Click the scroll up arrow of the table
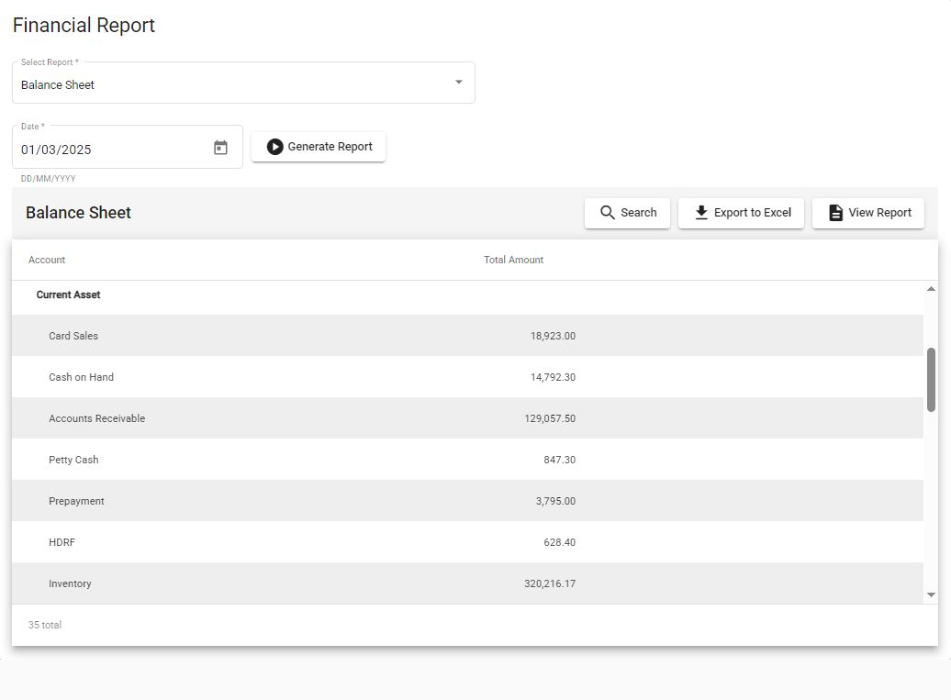Image resolution: width=951 pixels, height=700 pixels. pyautogui.click(x=931, y=289)
